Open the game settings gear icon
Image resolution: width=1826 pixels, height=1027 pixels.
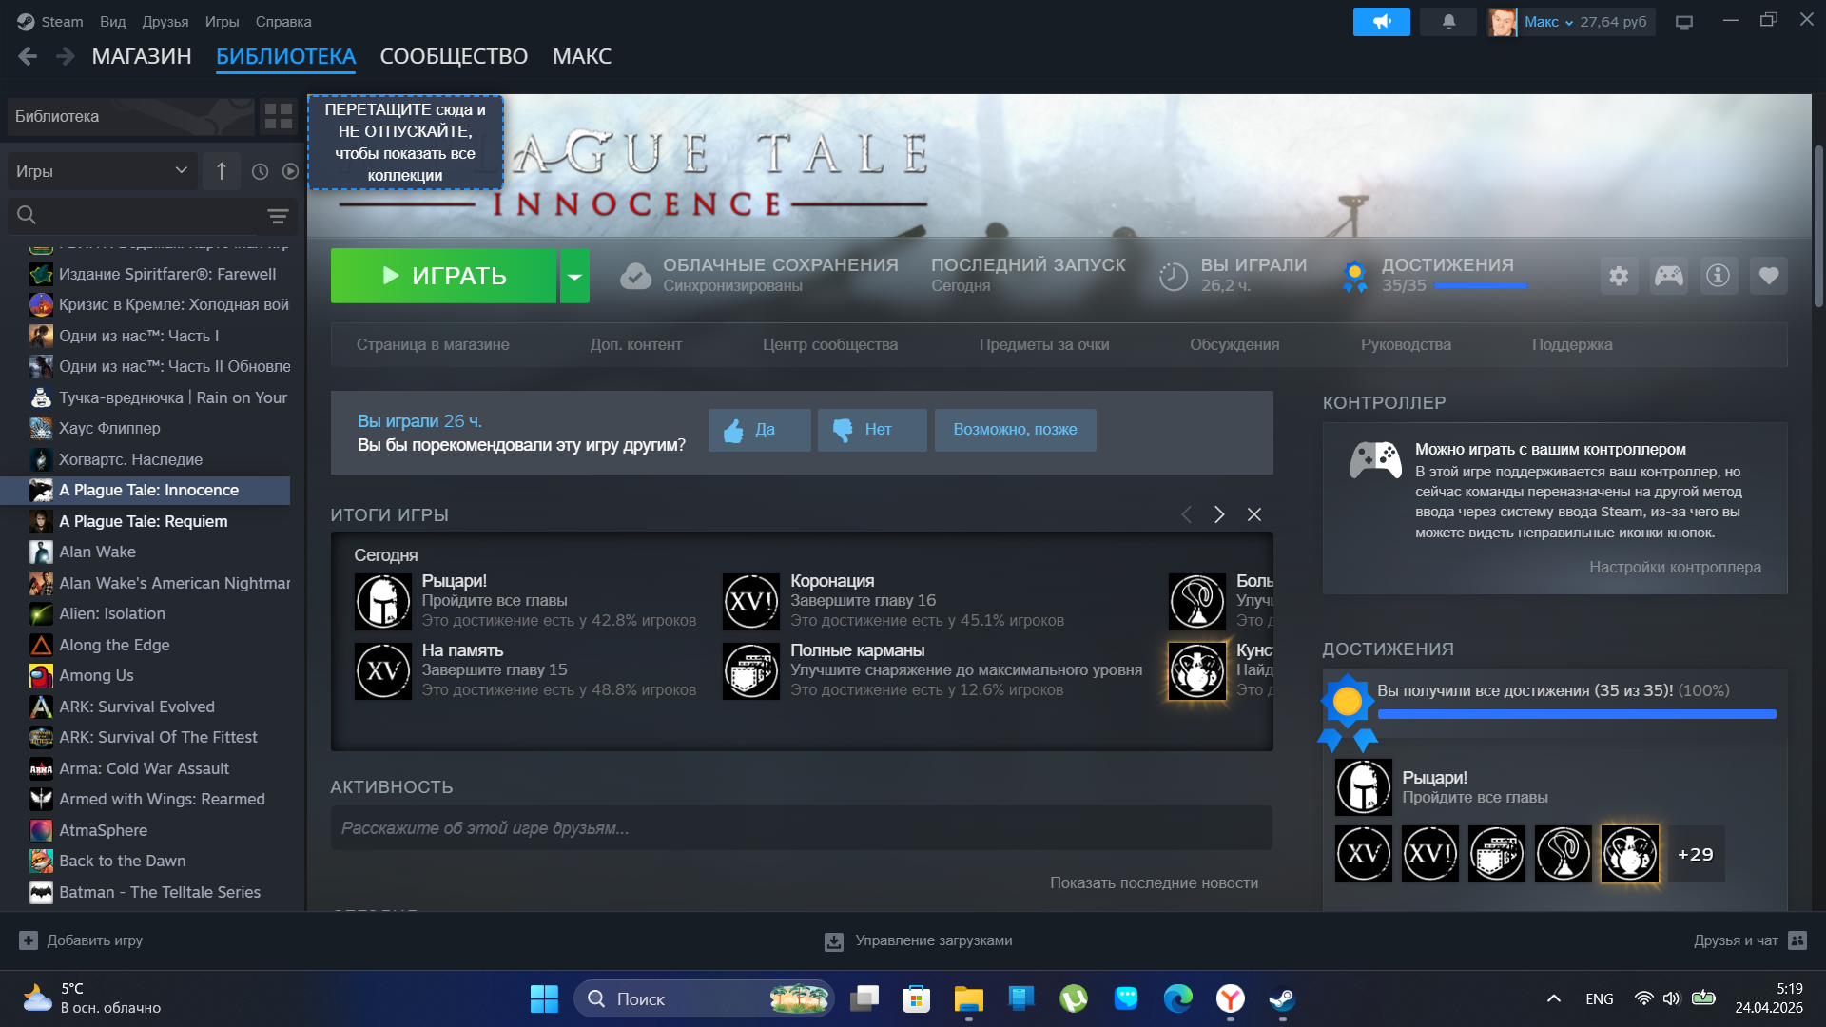[x=1619, y=276]
